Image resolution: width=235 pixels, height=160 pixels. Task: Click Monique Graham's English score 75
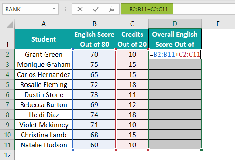[94, 64]
